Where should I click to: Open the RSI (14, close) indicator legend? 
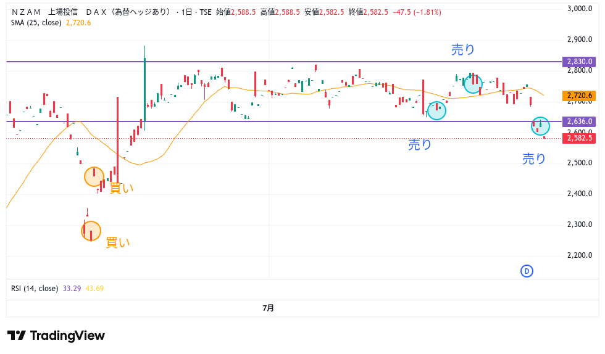35,288
